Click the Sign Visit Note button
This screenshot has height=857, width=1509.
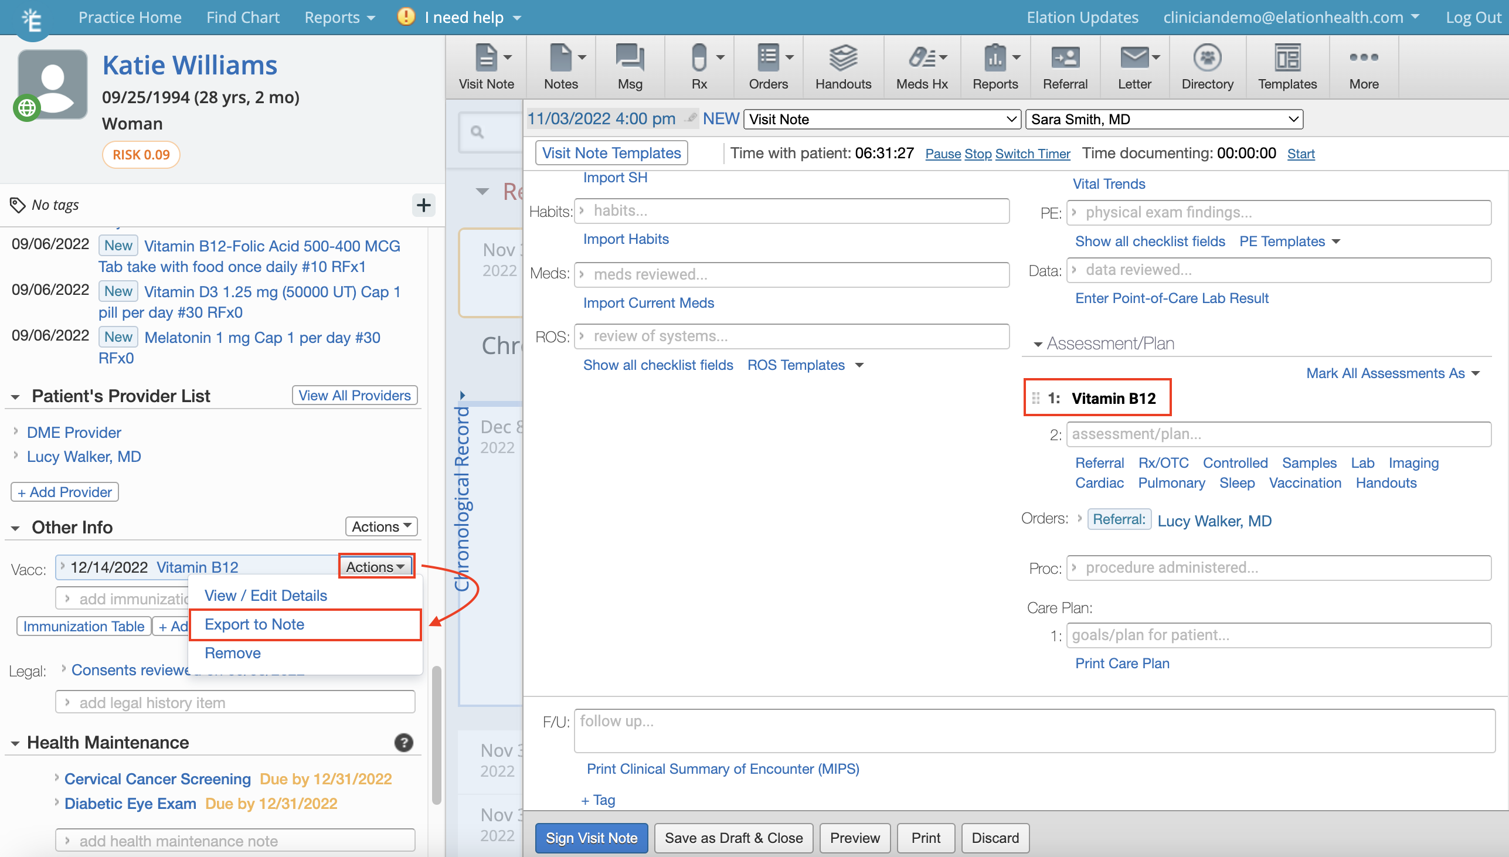[591, 838]
